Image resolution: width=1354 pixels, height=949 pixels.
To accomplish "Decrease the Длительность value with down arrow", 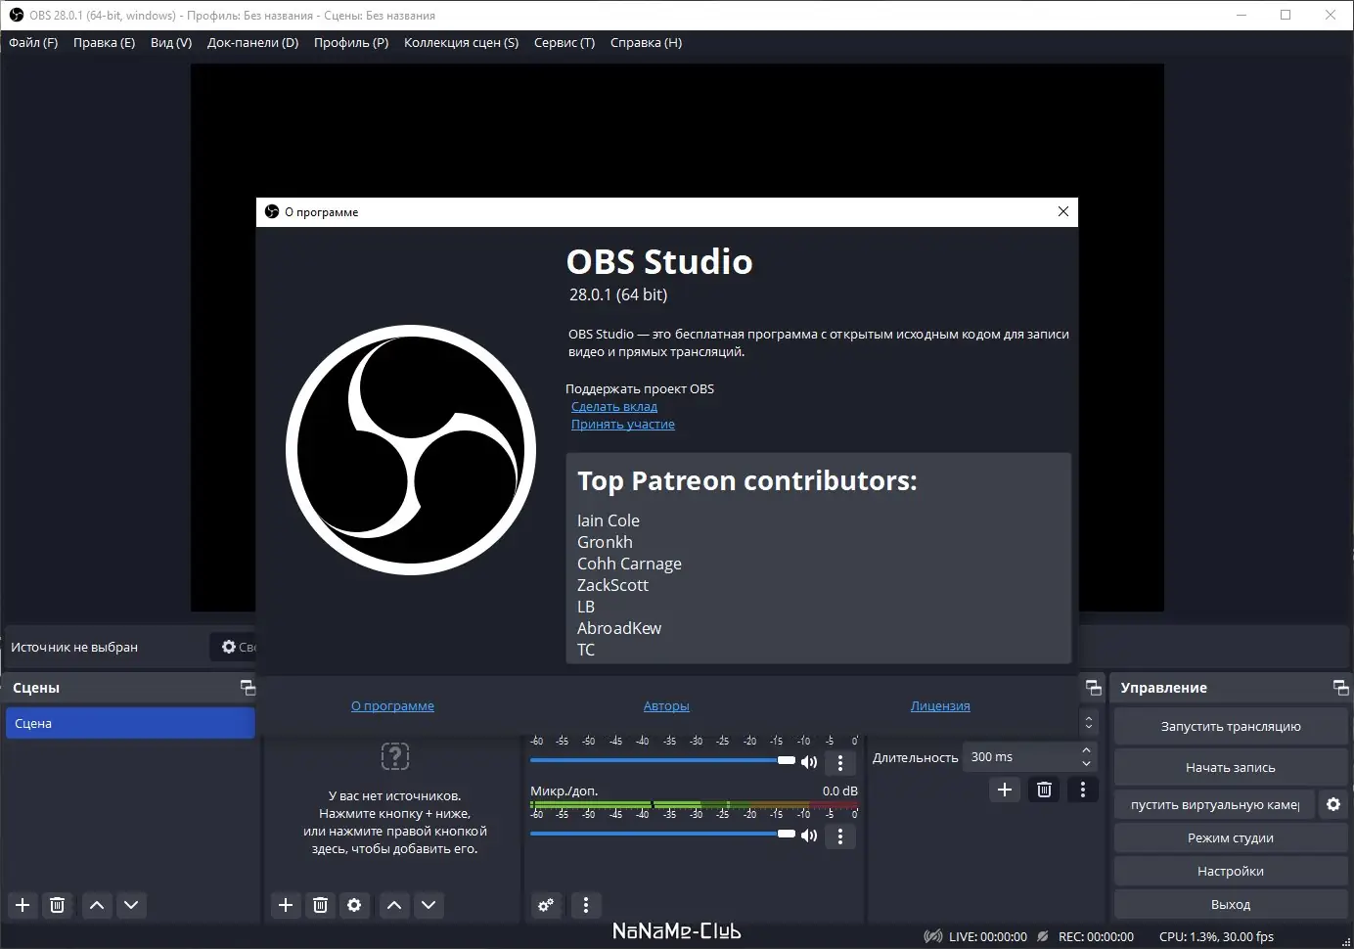I will 1086,764.
